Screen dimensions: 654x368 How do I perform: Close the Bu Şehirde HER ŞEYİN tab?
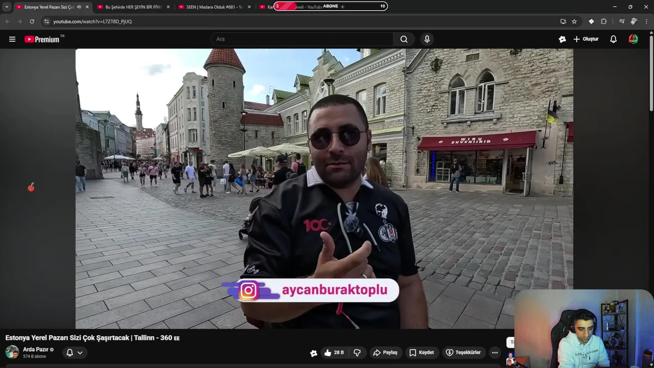pos(168,7)
